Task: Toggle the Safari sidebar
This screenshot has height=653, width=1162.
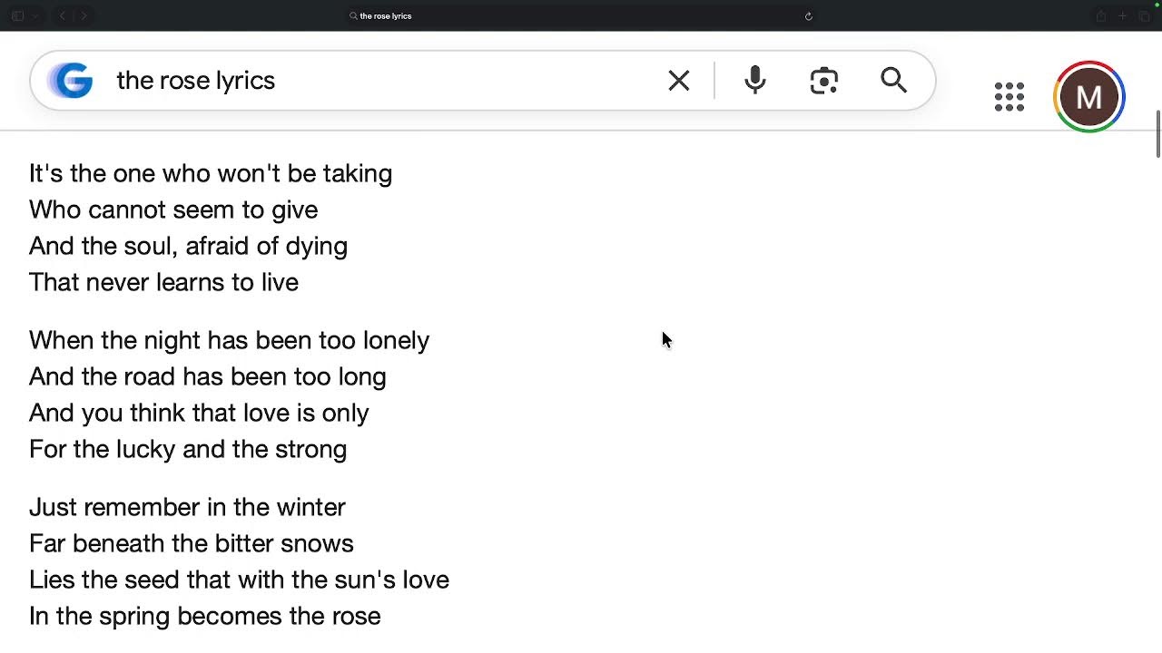Action: 17,16
